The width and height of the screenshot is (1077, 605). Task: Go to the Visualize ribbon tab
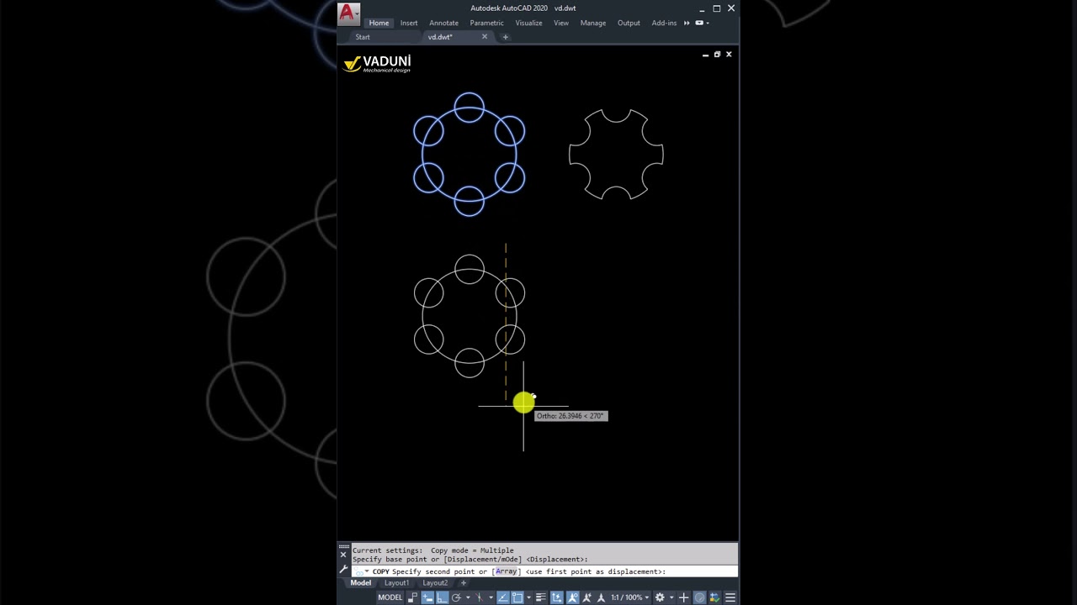pyautogui.click(x=528, y=23)
